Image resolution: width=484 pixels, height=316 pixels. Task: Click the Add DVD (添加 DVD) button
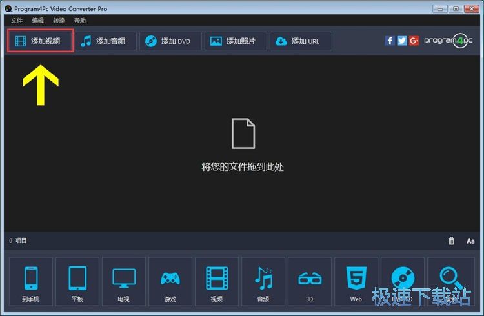click(x=170, y=41)
